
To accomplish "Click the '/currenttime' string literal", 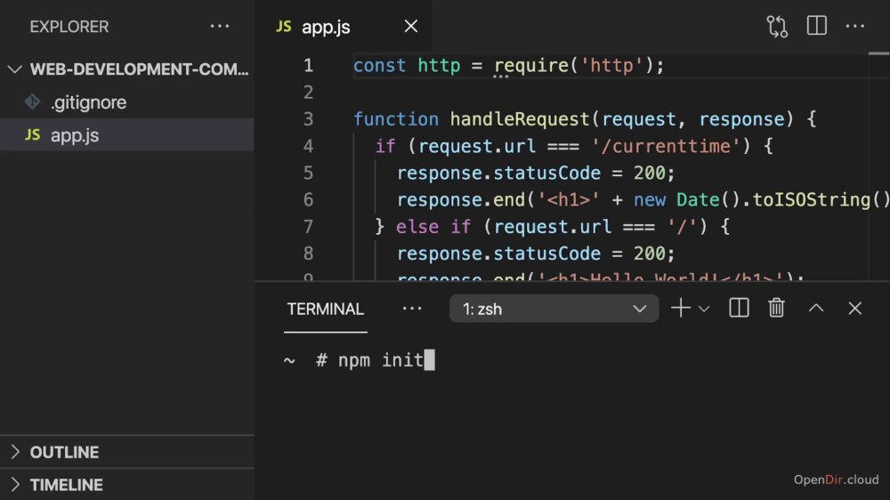I will click(666, 147).
